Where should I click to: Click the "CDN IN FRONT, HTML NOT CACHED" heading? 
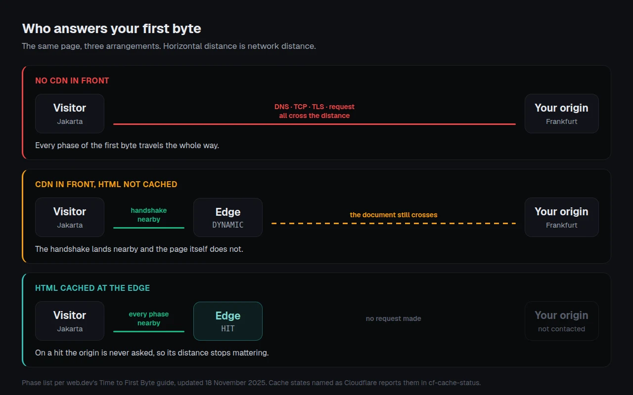coord(106,184)
